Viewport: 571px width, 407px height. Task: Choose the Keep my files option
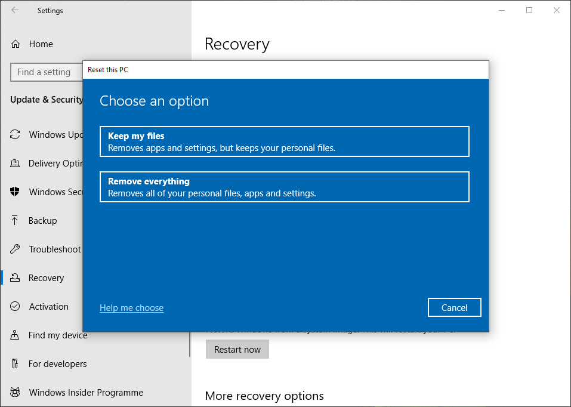(x=285, y=141)
